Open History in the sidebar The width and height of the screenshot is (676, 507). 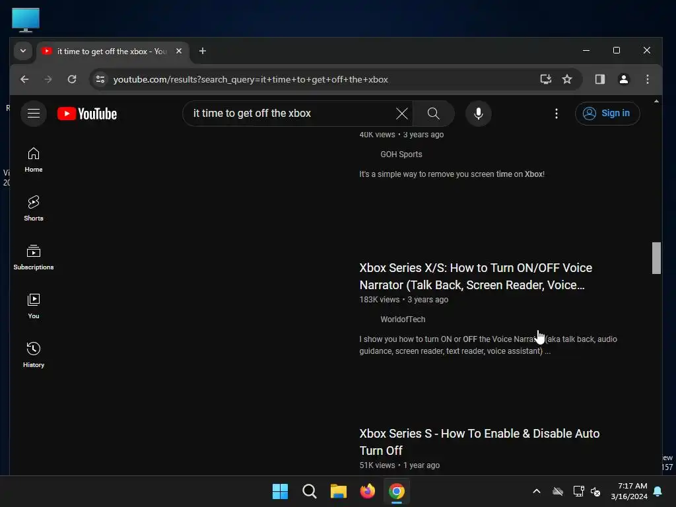(x=34, y=355)
